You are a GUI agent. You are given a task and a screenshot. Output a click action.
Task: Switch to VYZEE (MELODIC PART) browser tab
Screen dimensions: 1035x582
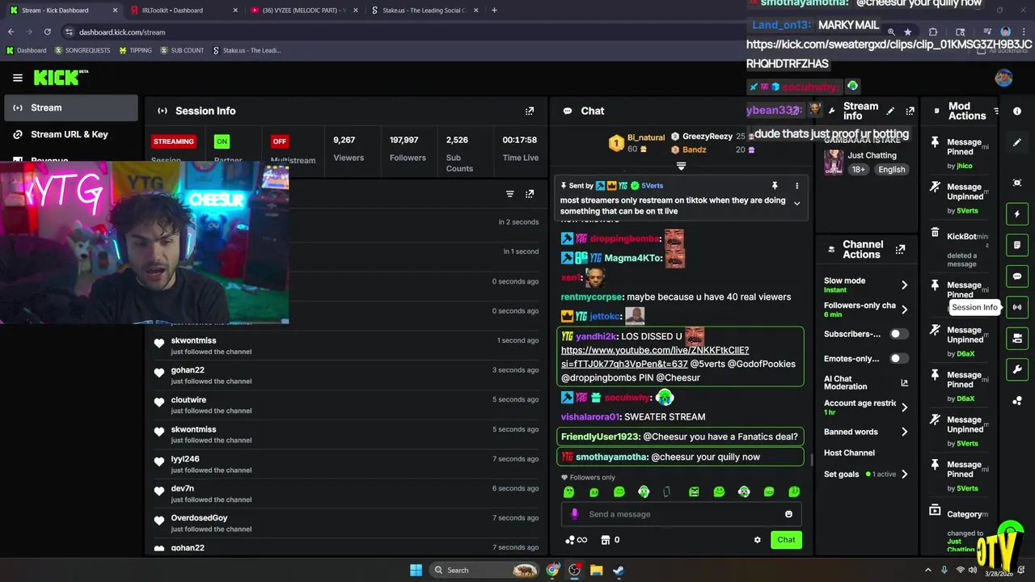(x=303, y=11)
